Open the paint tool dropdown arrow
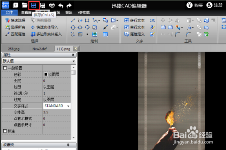Viewport: 226px width, 150px height. [x=182, y=27]
